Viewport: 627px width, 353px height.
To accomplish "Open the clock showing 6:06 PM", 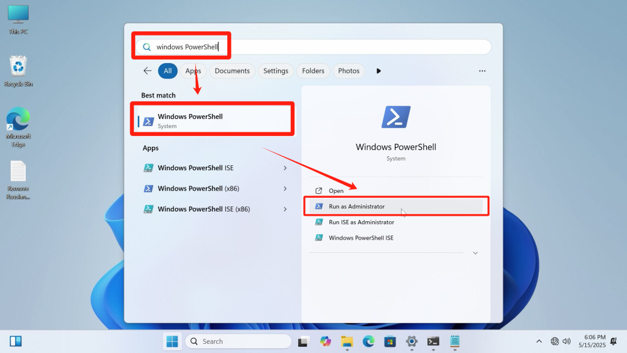I will tap(592, 341).
